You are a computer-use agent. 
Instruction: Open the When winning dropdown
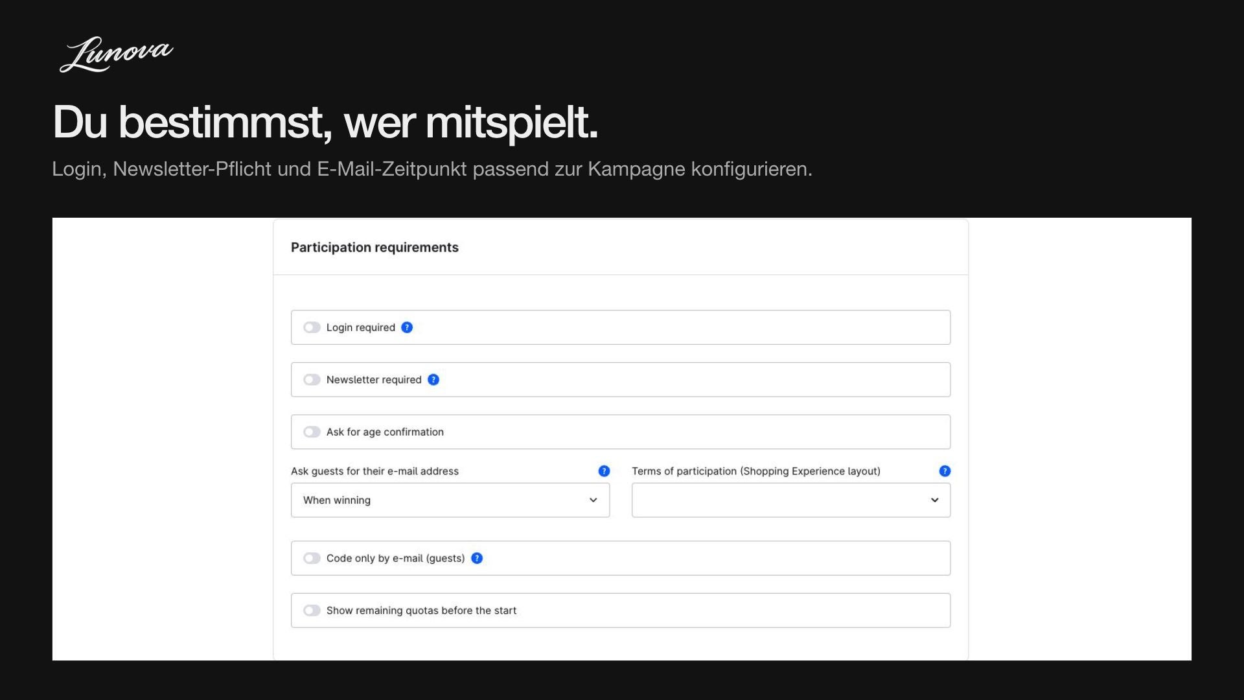[x=450, y=500]
